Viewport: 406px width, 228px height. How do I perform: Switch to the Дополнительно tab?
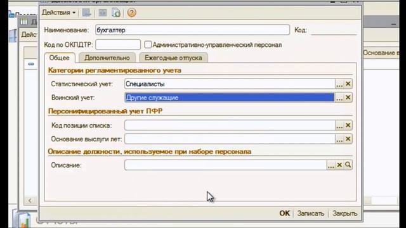(107, 58)
